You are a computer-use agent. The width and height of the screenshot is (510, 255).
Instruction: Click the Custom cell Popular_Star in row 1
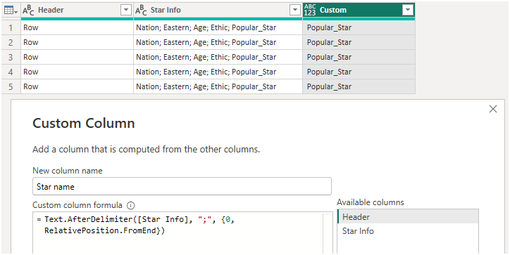point(359,27)
